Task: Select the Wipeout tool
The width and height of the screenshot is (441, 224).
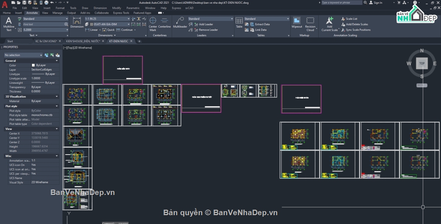Action: point(297,23)
